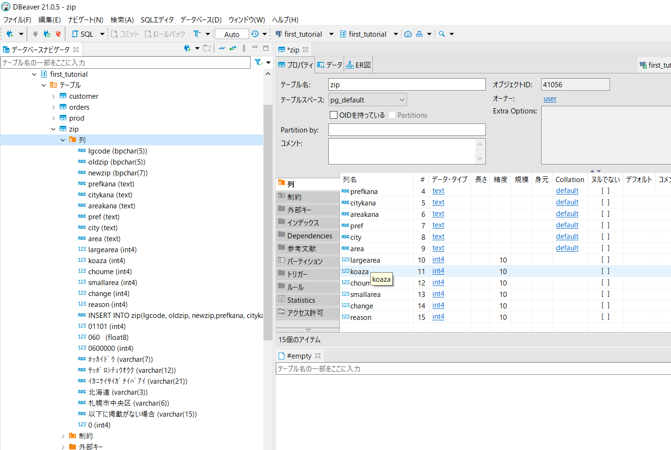Expand the customer table tree node
This screenshot has width=671, height=450.
click(x=53, y=96)
